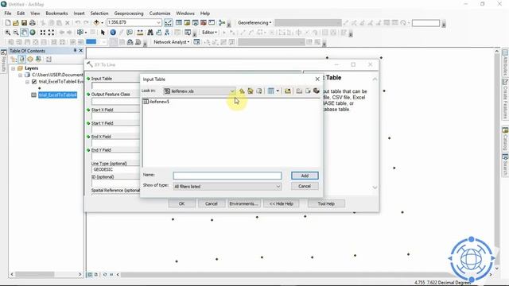Close the Table Of Contents panel
Viewport: 509px width, 286px height.
81,51
